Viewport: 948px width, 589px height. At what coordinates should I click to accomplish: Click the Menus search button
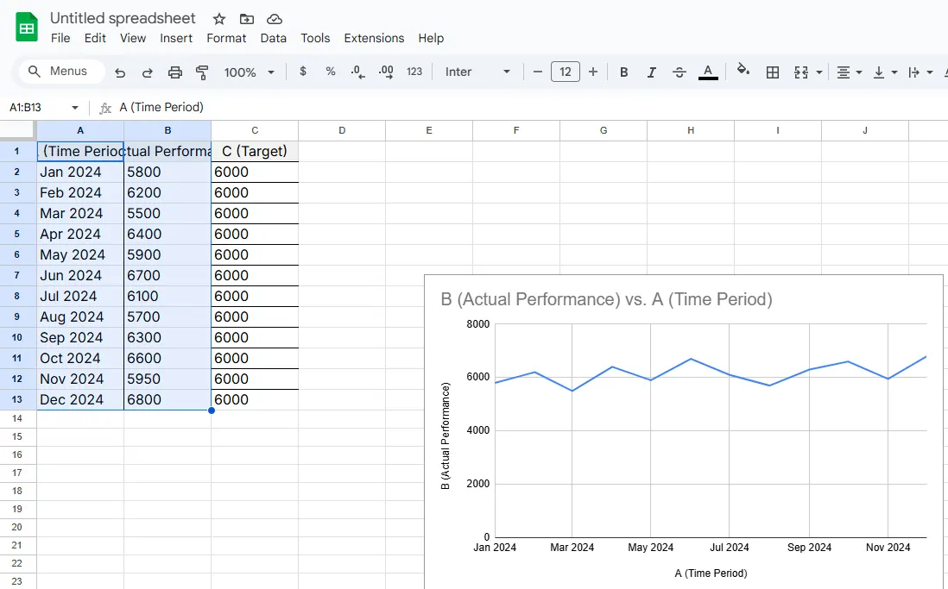pos(59,72)
